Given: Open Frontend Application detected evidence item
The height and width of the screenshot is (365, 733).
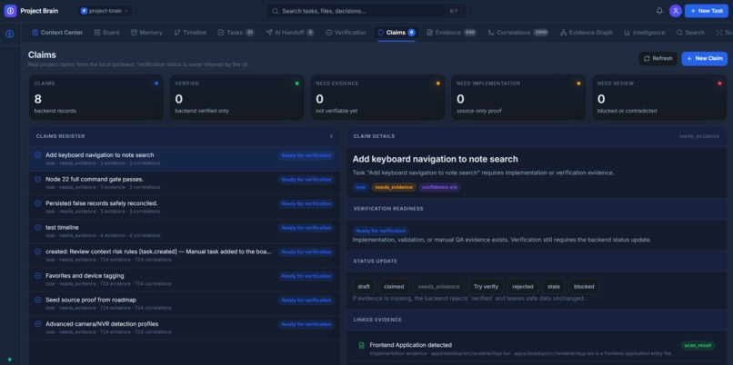Looking at the screenshot, I should click(x=537, y=349).
